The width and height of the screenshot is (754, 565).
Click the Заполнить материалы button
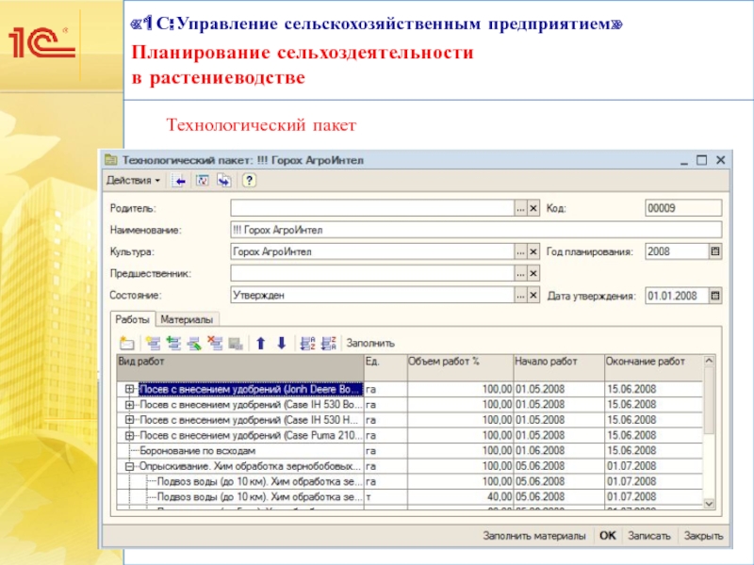click(534, 536)
